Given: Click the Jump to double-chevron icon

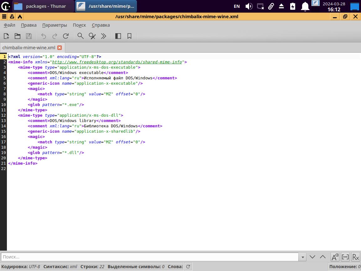Looking at the screenshot, I should [103, 36].
